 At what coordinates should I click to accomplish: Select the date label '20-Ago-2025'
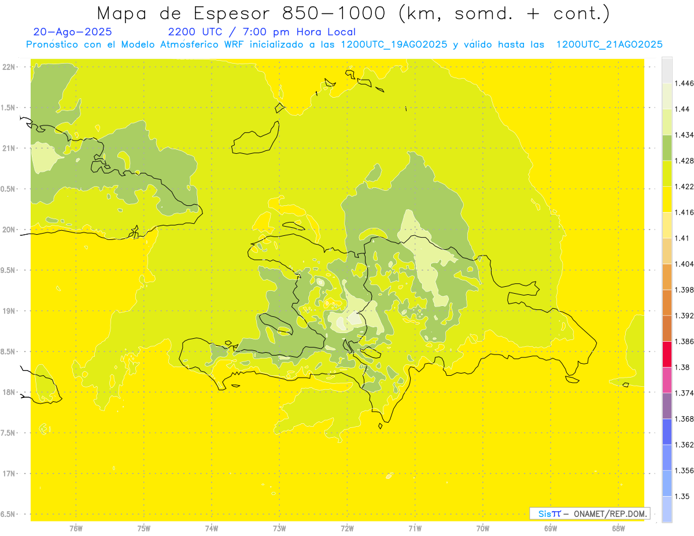tap(73, 32)
